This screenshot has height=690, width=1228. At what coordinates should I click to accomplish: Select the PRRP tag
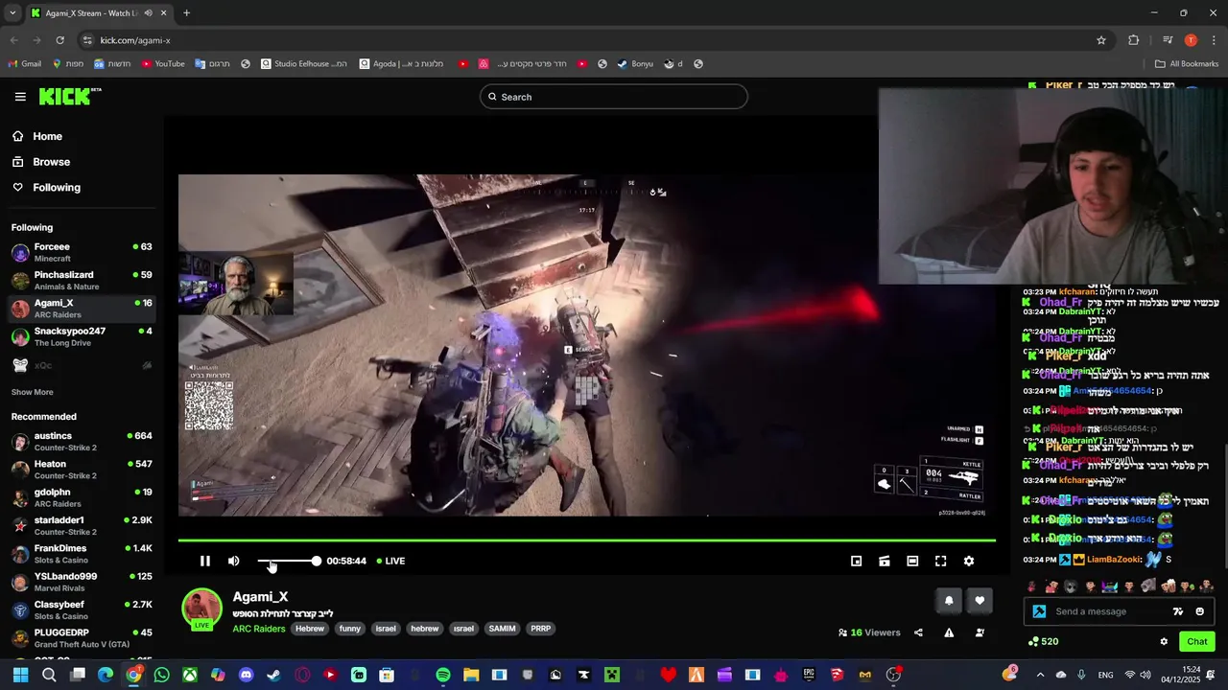pos(541,629)
